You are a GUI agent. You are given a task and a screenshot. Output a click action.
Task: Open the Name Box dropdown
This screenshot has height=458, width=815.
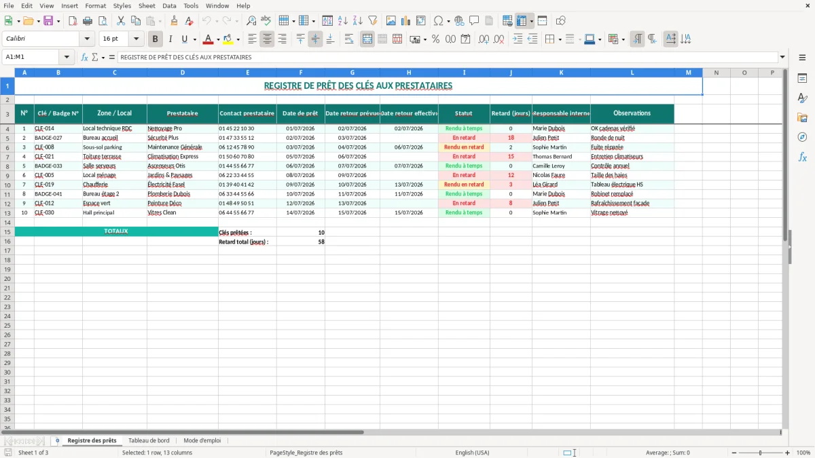point(67,58)
